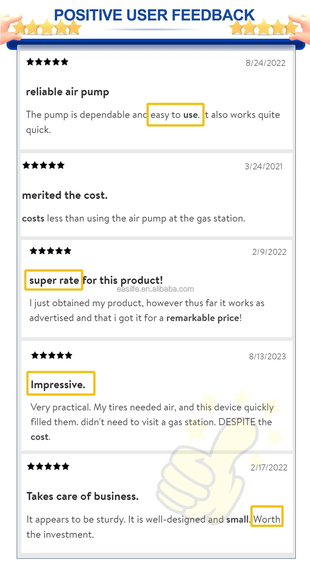Click the star rating above 'Takes care of business'
This screenshot has width=310, height=577.
point(48,466)
